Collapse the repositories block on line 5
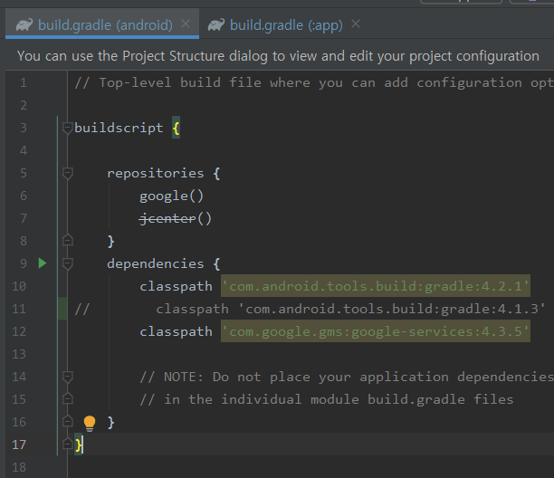 (x=67, y=173)
